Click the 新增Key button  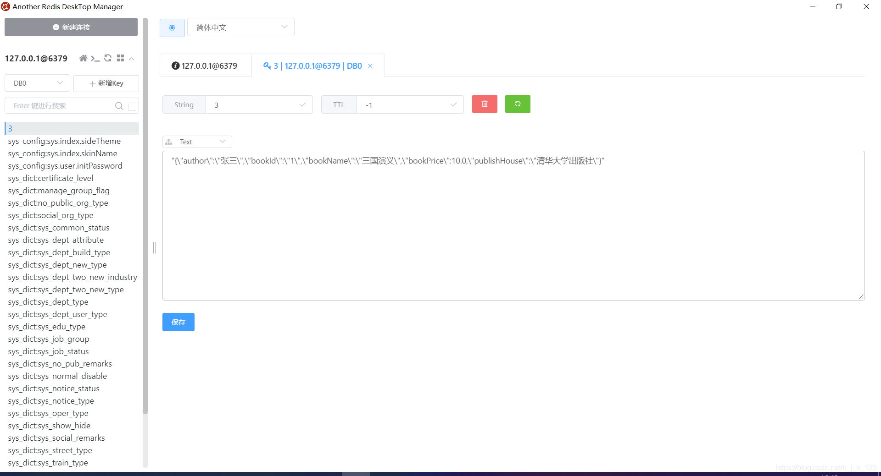(106, 83)
